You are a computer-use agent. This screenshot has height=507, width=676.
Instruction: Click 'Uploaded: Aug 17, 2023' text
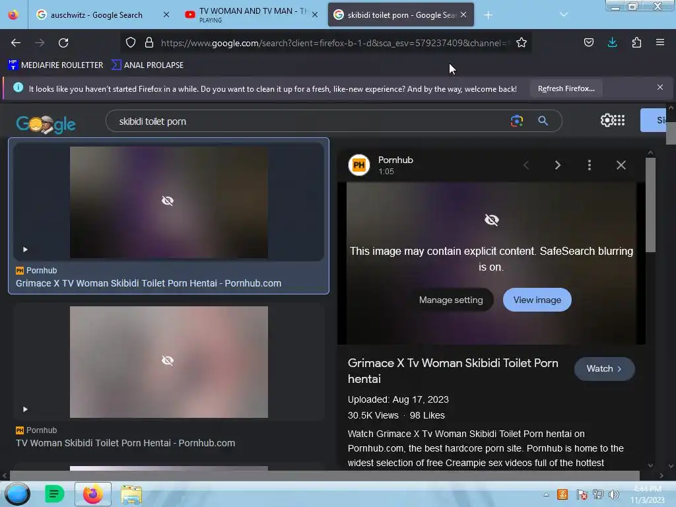coord(398,399)
